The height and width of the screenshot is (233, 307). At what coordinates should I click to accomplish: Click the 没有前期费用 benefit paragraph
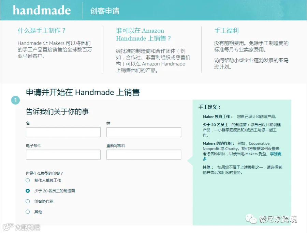251,46
